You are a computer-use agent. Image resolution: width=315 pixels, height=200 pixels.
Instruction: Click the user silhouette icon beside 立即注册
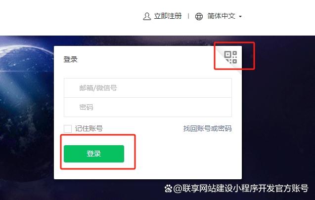tap(147, 16)
